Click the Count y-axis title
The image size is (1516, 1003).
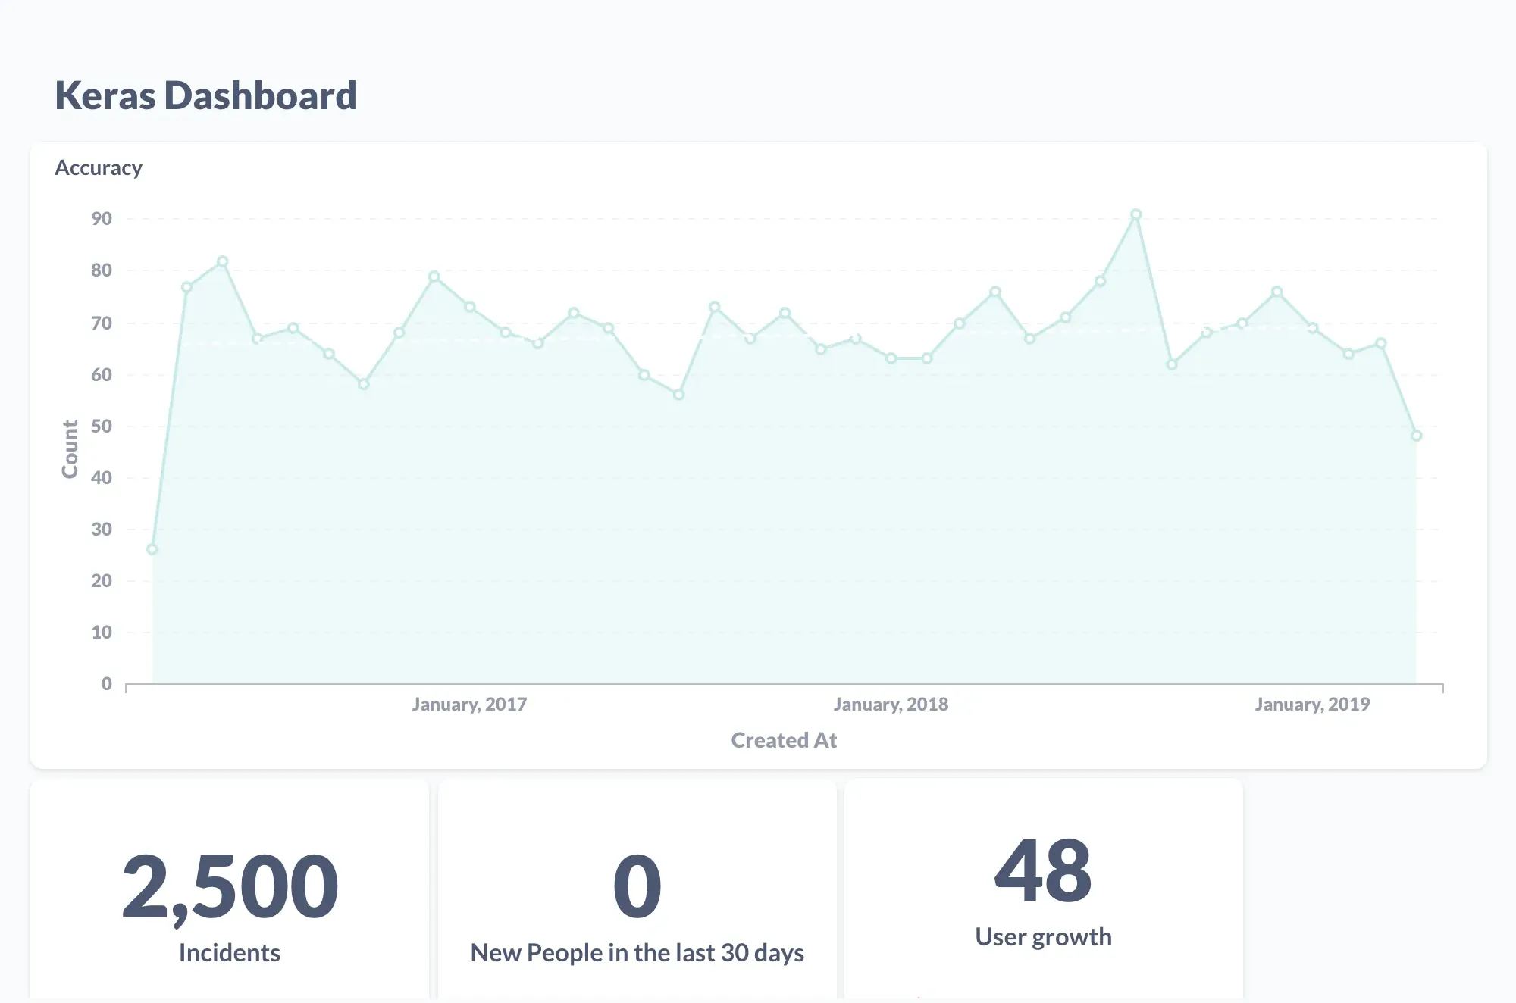point(70,449)
